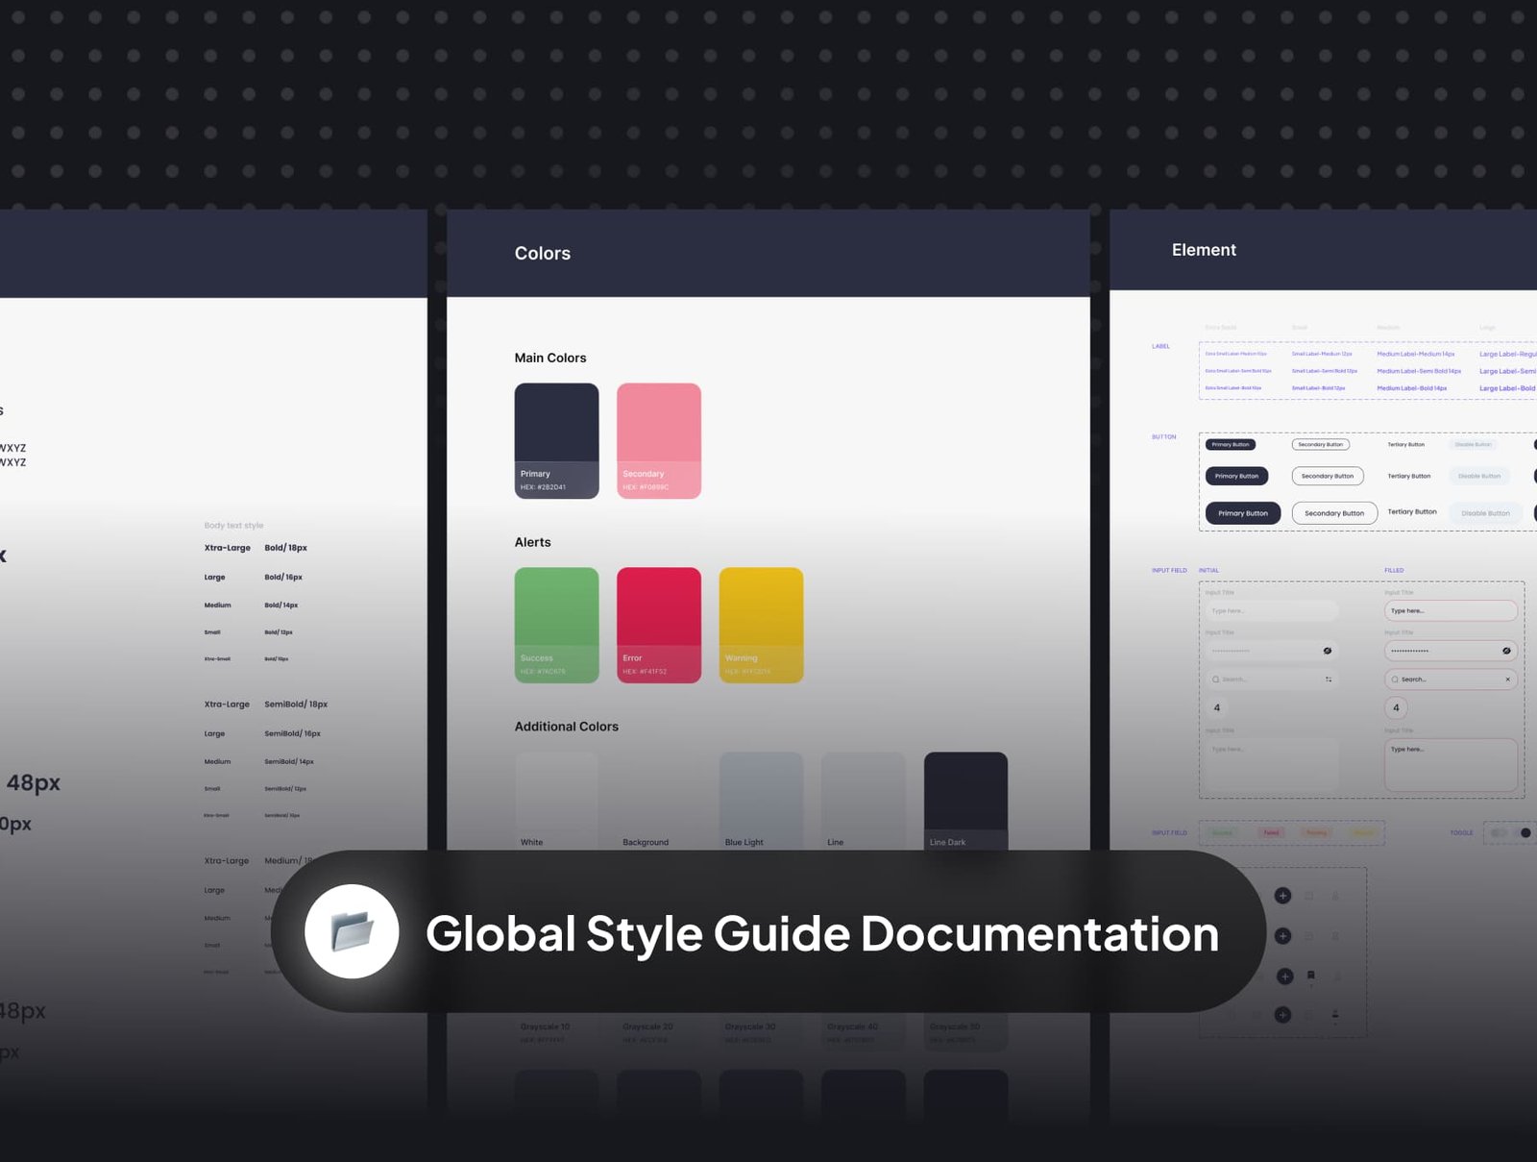This screenshot has width=1537, height=1162.
Task: Click the large Tertiary Button
Action: pos(1412,512)
